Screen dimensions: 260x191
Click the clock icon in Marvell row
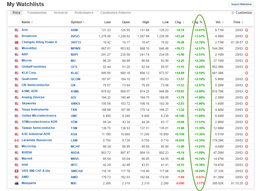pyautogui.click(x=246, y=159)
